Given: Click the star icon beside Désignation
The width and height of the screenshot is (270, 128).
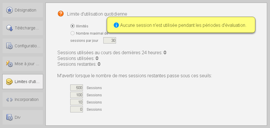Looking at the screenshot, I should (9, 10).
